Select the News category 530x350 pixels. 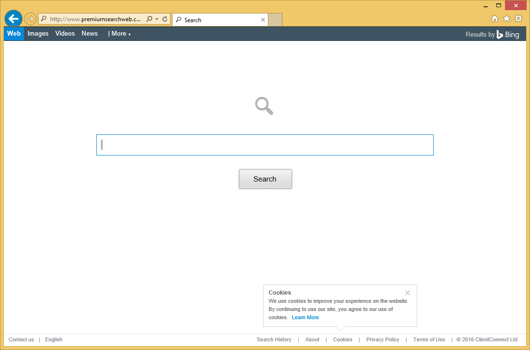90,33
